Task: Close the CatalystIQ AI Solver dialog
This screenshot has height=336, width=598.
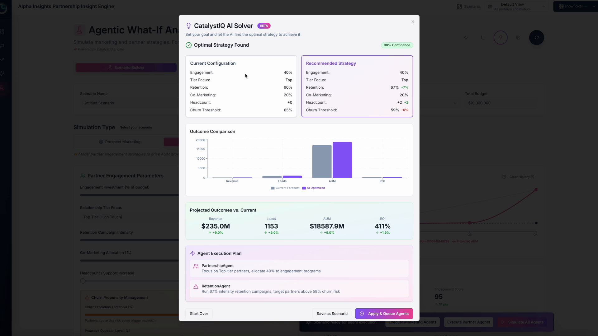Action: click(413, 21)
